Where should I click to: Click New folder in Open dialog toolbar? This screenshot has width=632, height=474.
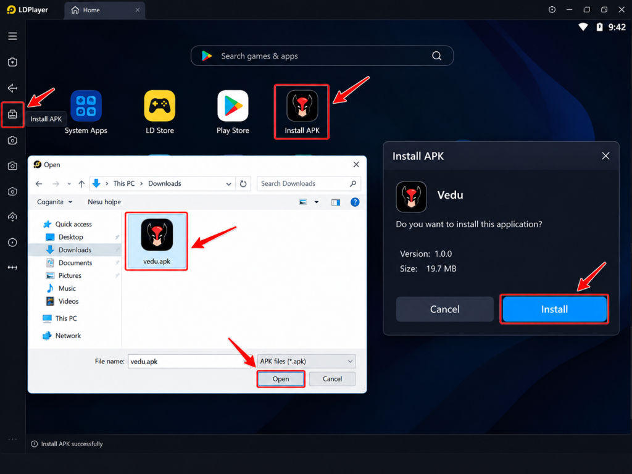(104, 202)
